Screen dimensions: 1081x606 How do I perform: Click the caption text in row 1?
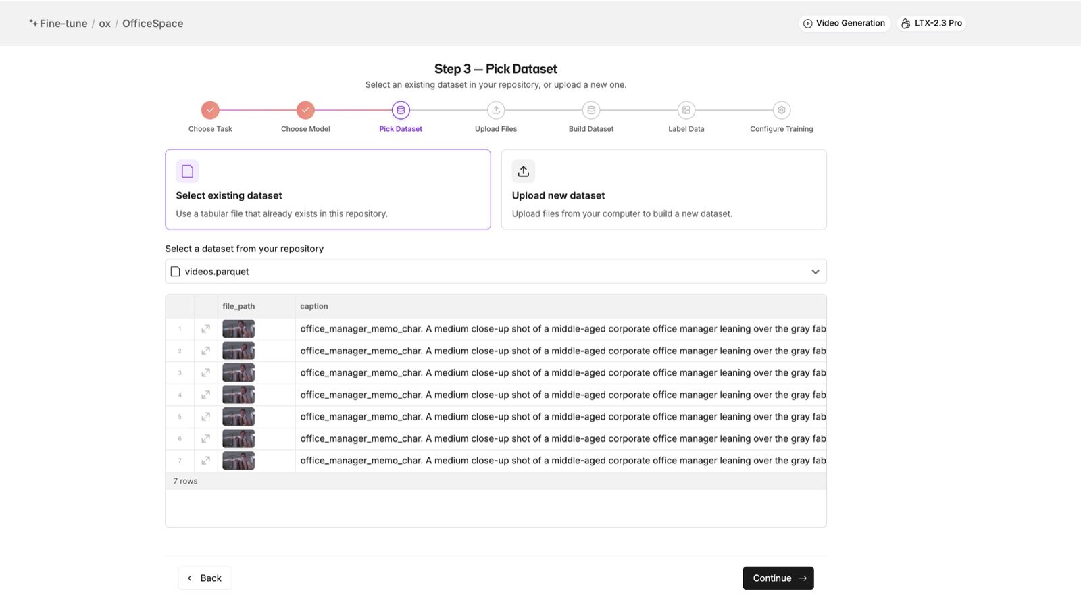(x=563, y=329)
